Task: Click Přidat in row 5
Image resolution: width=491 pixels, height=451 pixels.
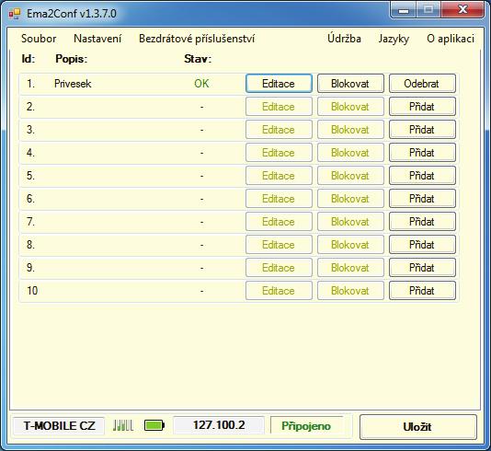Action: (x=422, y=176)
